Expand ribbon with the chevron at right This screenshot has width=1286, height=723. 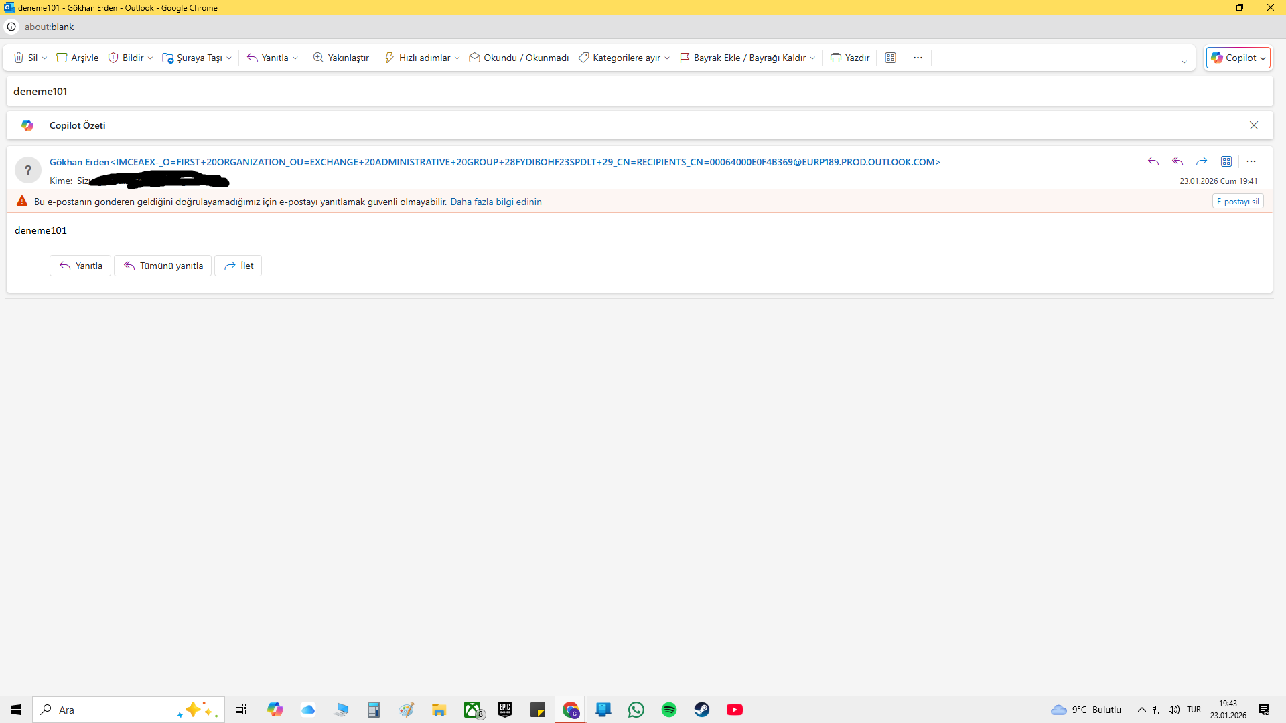tap(1184, 62)
